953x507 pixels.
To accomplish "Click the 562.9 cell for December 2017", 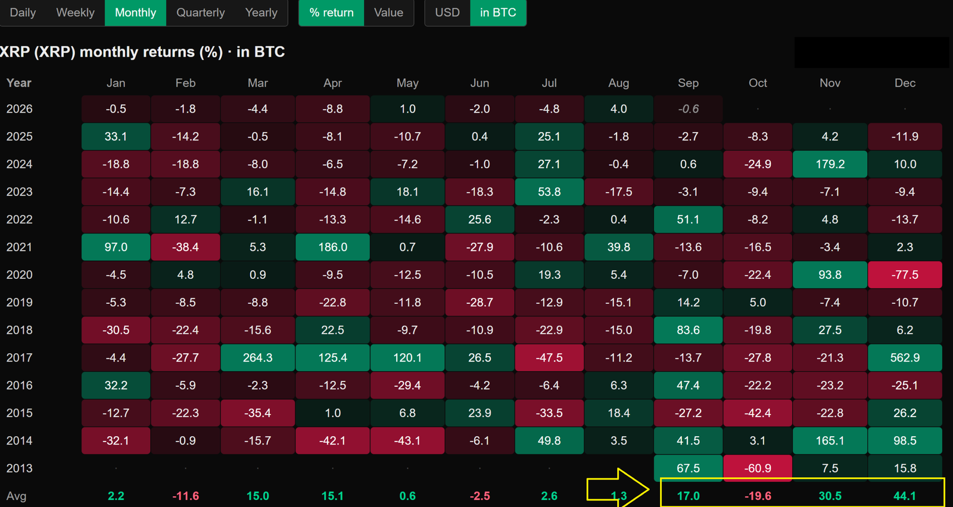I will (905, 357).
